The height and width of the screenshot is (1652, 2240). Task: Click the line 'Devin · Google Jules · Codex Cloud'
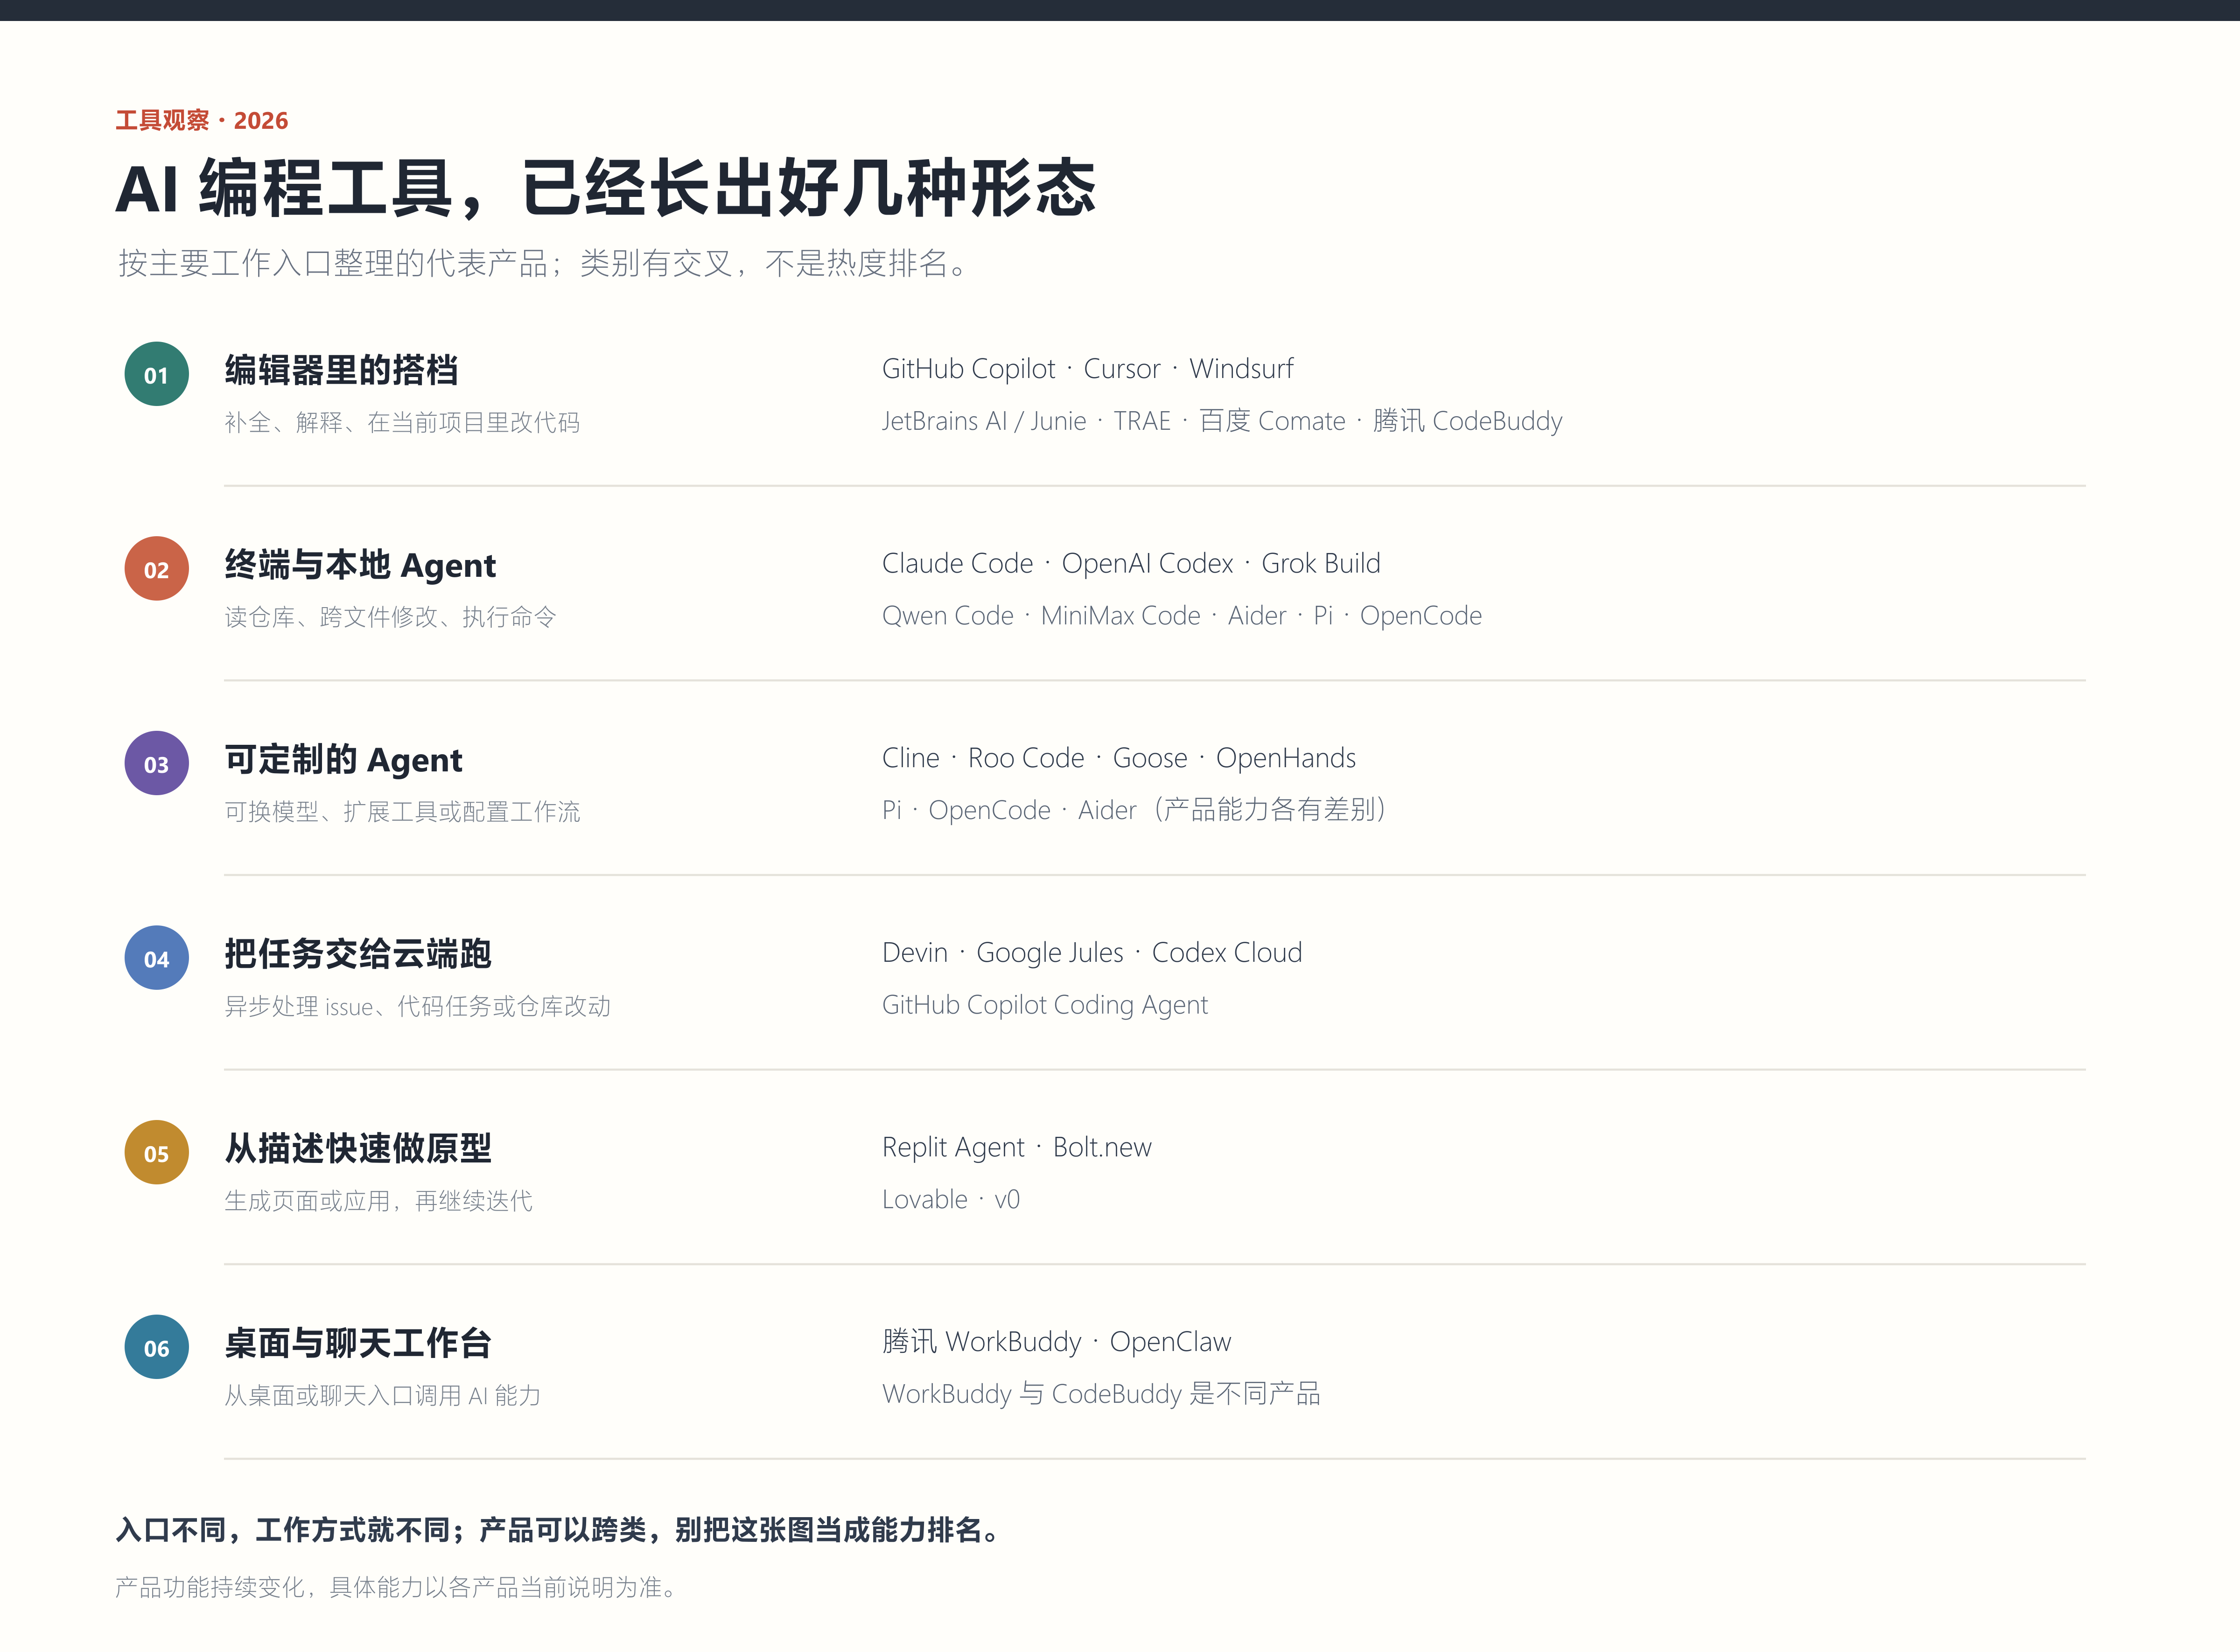click(x=1092, y=953)
